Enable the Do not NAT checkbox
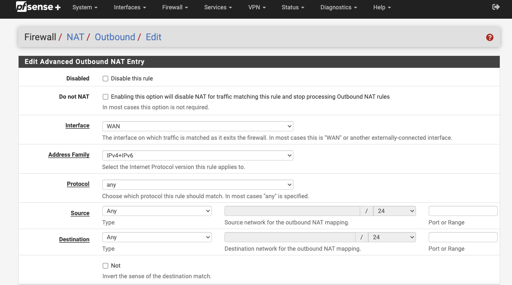The height and width of the screenshot is (285, 512). [x=106, y=97]
